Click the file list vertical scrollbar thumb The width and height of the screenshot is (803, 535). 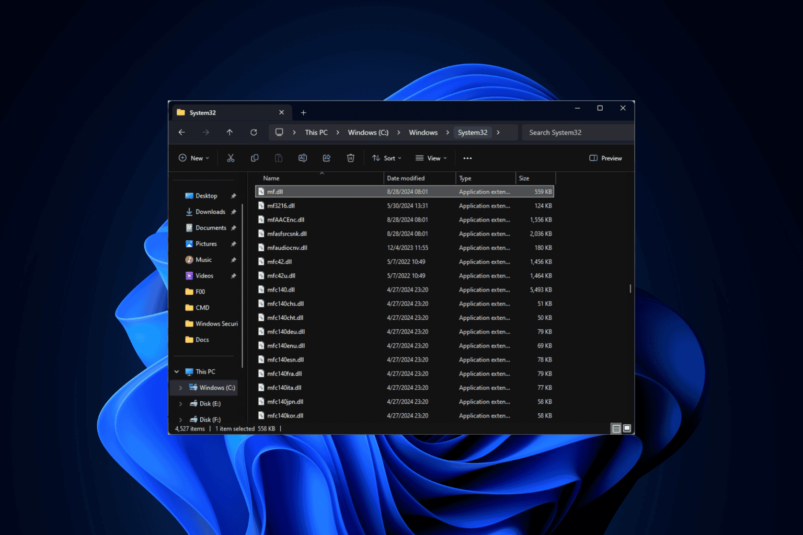pyautogui.click(x=630, y=288)
